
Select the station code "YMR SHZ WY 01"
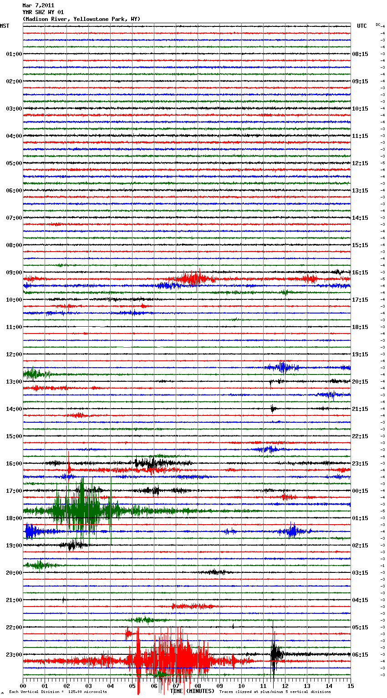(x=43, y=12)
